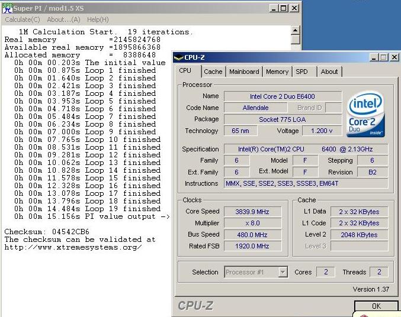This screenshot has width=401, height=317.
Task: Click the Intel Core 2 Duo logo
Action: (x=365, y=115)
